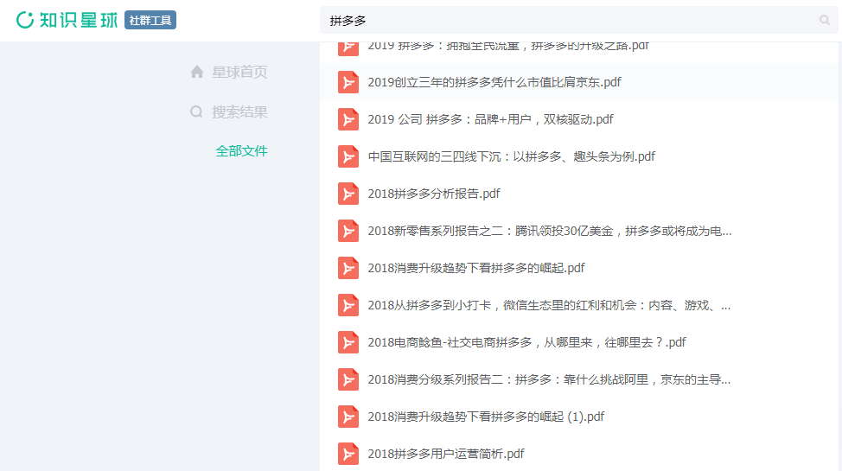
Task: Click the 知识星球 logo
Action: point(67,20)
